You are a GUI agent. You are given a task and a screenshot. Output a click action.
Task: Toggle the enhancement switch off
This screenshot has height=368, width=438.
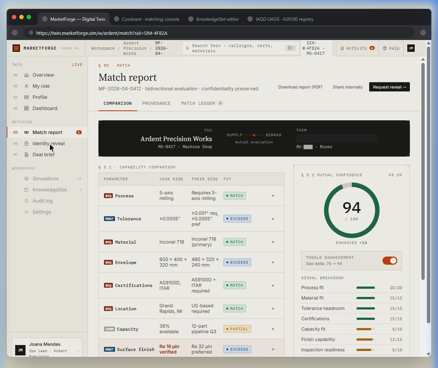390,261
